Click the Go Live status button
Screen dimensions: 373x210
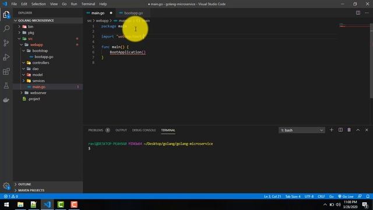tap(346, 197)
